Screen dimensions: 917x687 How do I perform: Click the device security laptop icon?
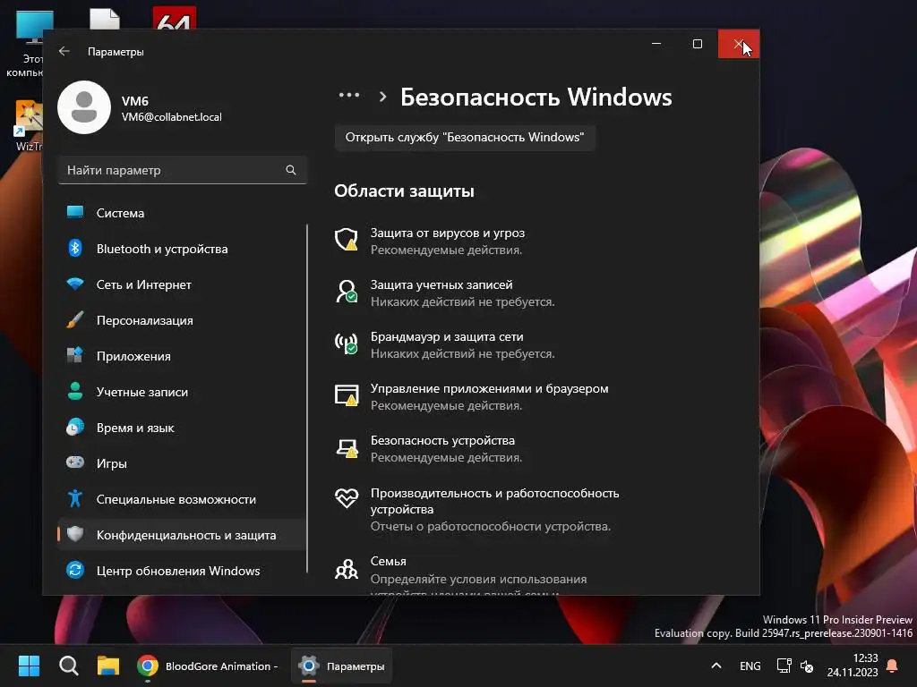click(x=347, y=448)
